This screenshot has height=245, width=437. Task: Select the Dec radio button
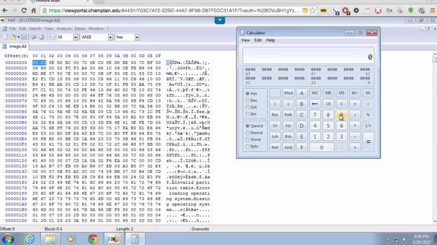(x=252, y=100)
